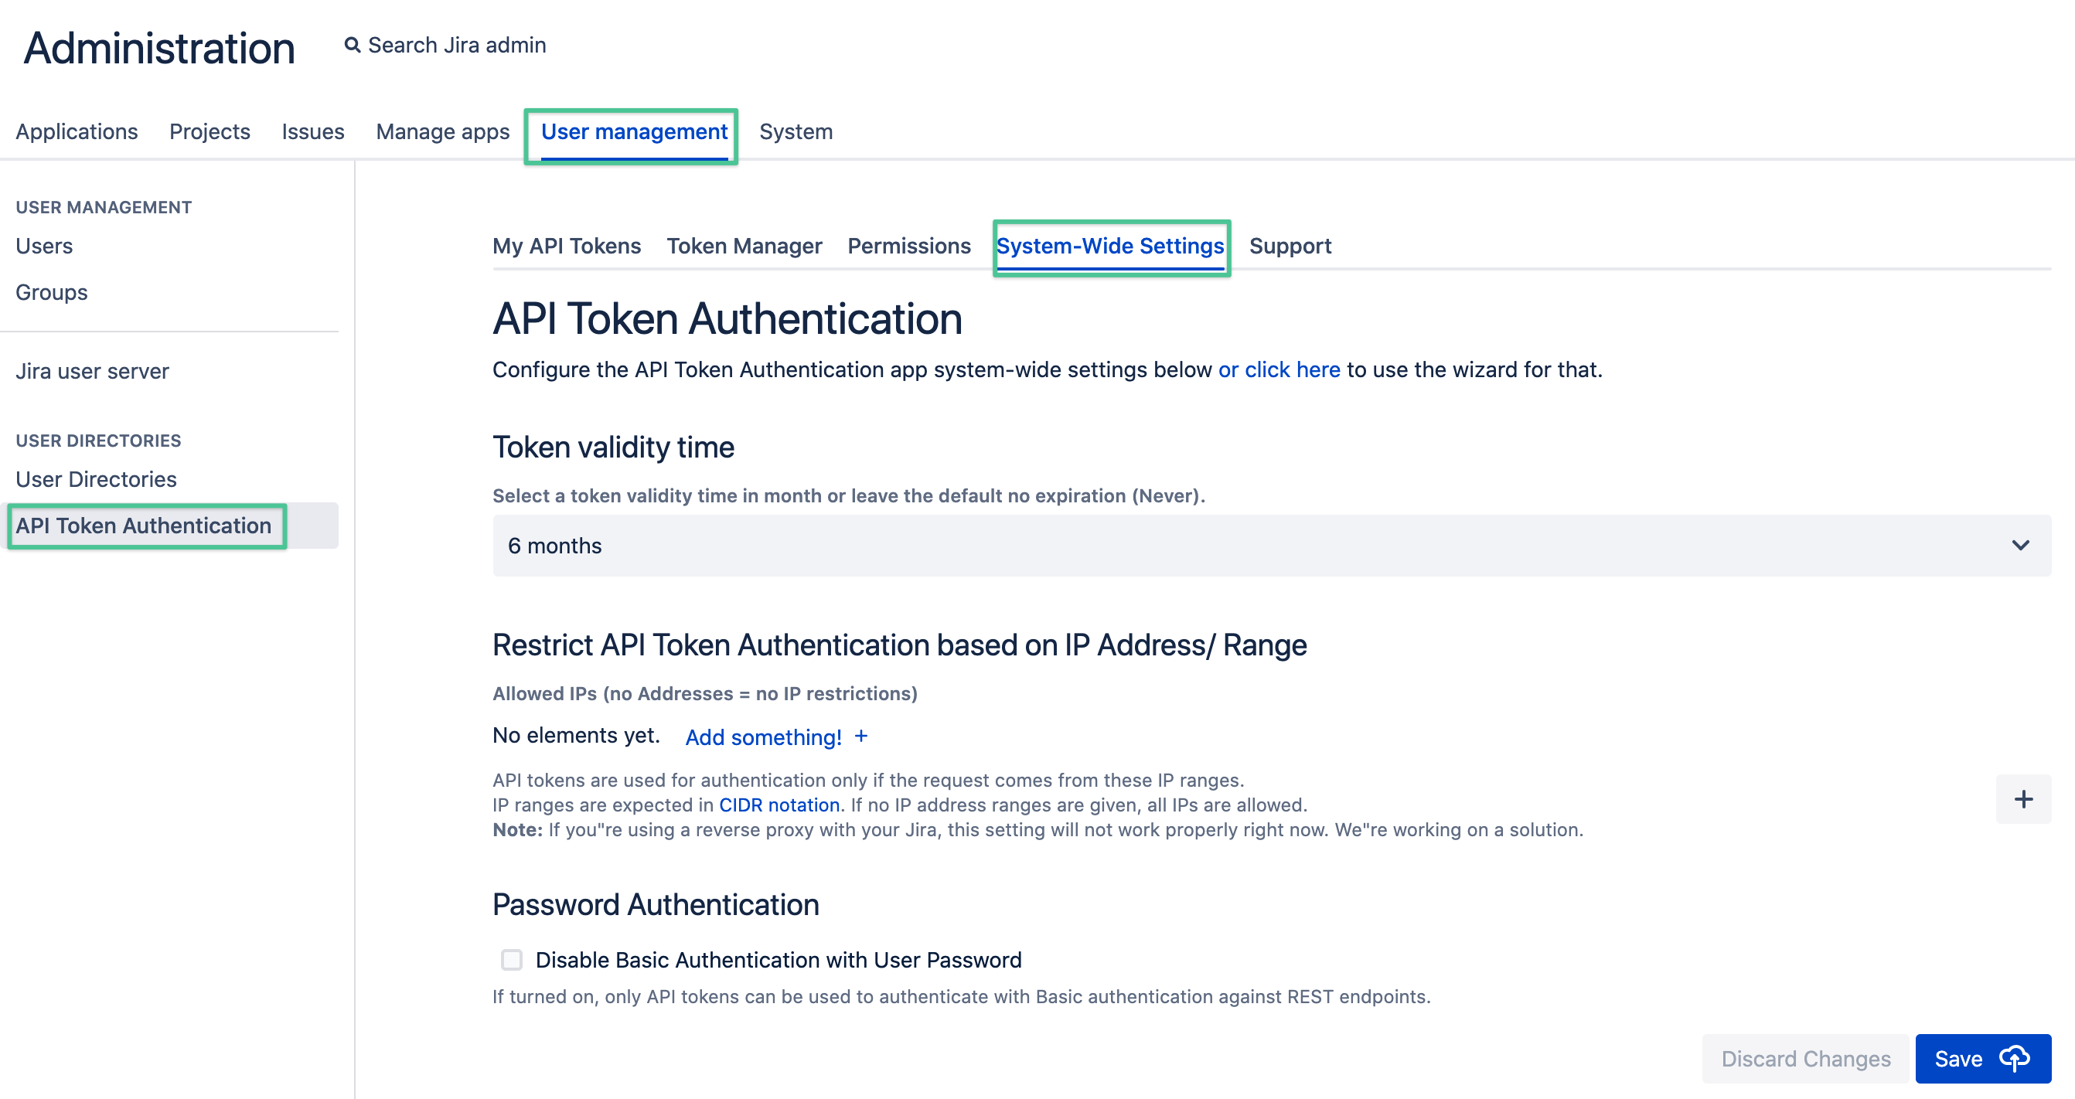The height and width of the screenshot is (1099, 2075).
Task: Switch to the Issues tab
Action: click(x=312, y=131)
